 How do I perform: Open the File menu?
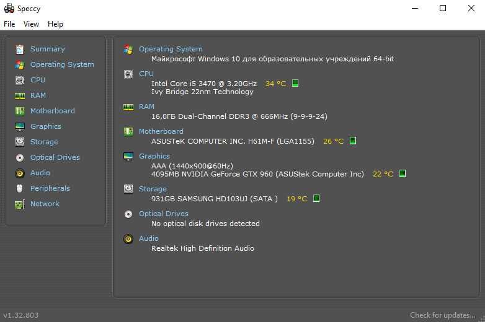pyautogui.click(x=9, y=24)
